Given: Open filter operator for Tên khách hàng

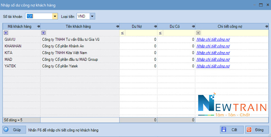Looking at the screenshot, I should pos(43,33).
